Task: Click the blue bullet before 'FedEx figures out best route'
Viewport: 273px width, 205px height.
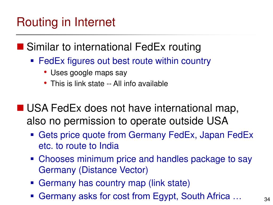Action: point(32,61)
